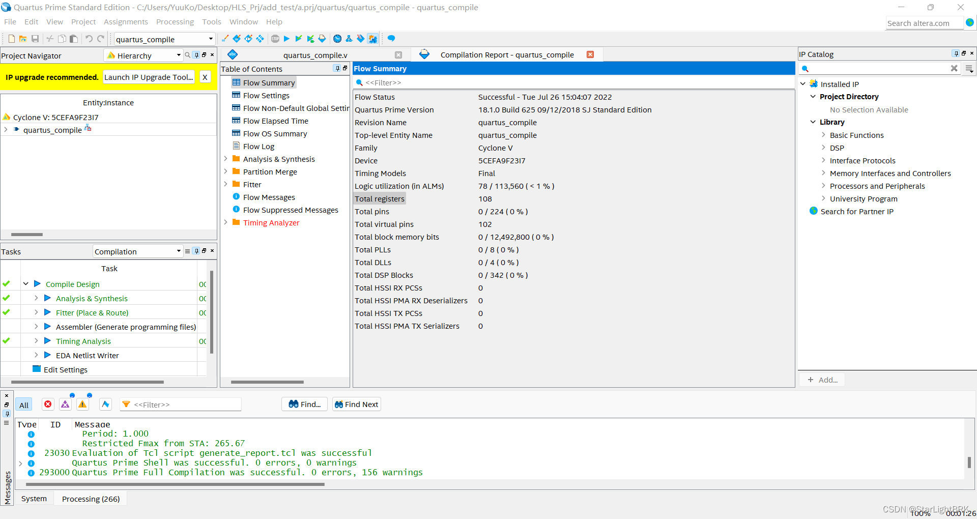Stop the compilation with the STOP icon
Image resolution: width=977 pixels, height=519 pixels.
click(275, 38)
